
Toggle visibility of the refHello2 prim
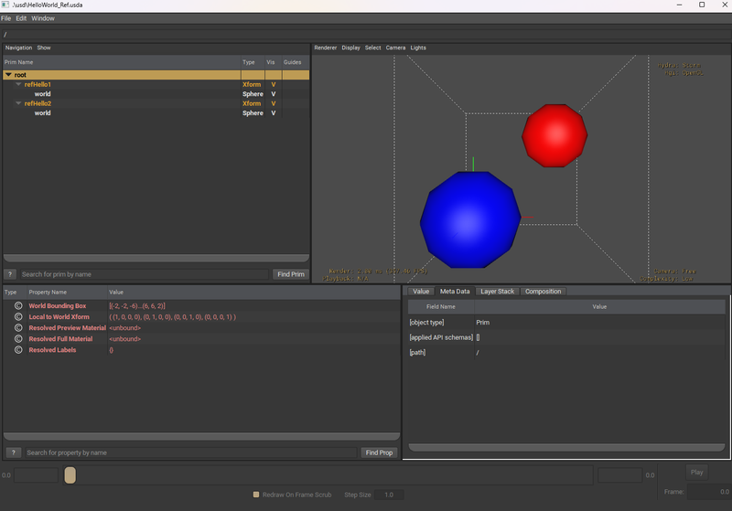273,104
